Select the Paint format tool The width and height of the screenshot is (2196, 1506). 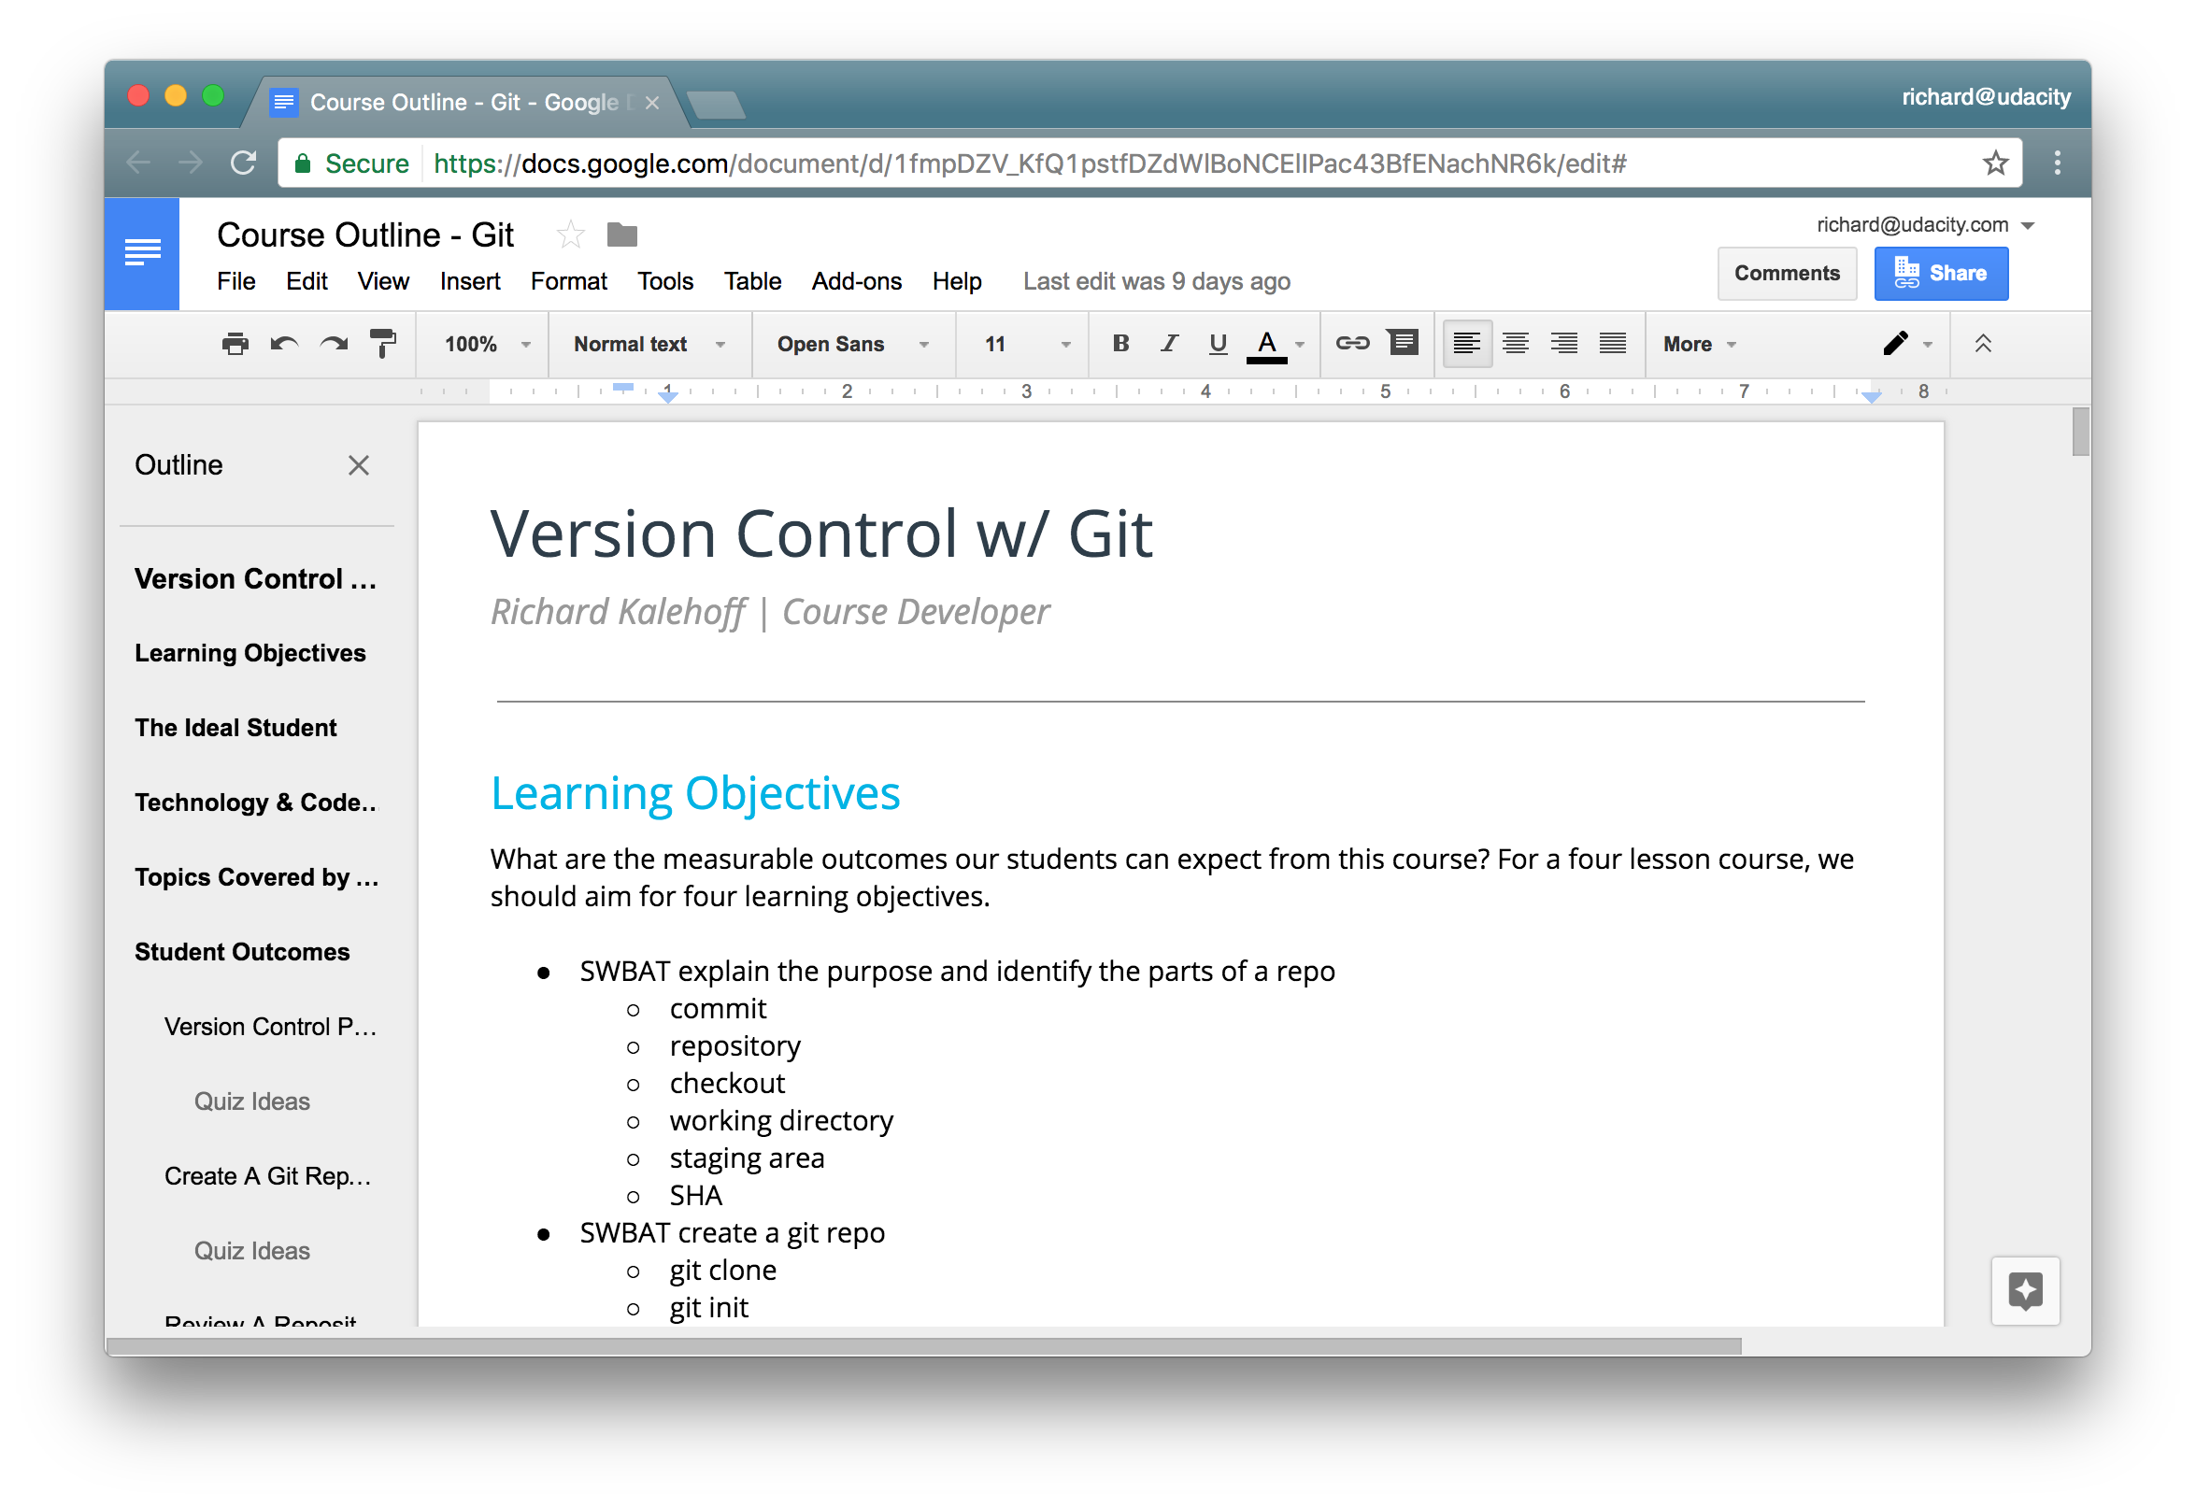pyautogui.click(x=384, y=344)
